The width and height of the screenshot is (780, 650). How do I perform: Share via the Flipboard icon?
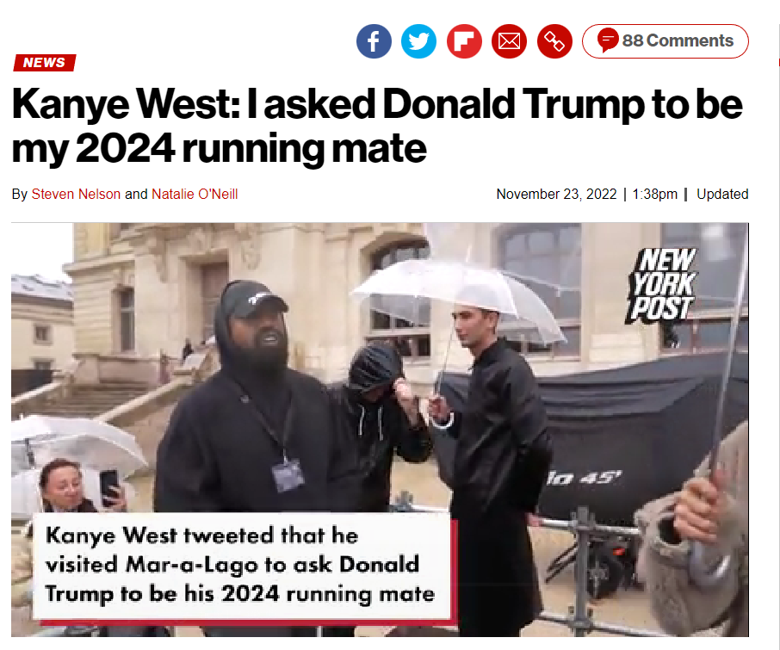click(x=464, y=41)
